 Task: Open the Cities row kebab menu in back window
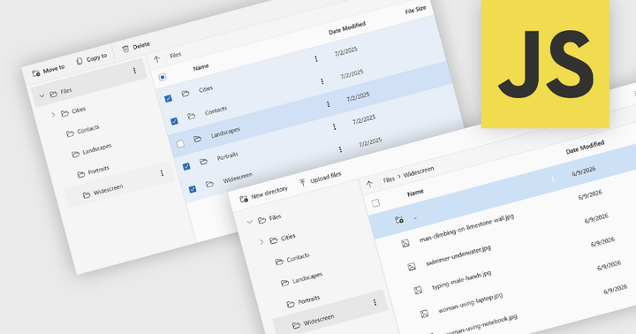pyautogui.click(x=316, y=59)
